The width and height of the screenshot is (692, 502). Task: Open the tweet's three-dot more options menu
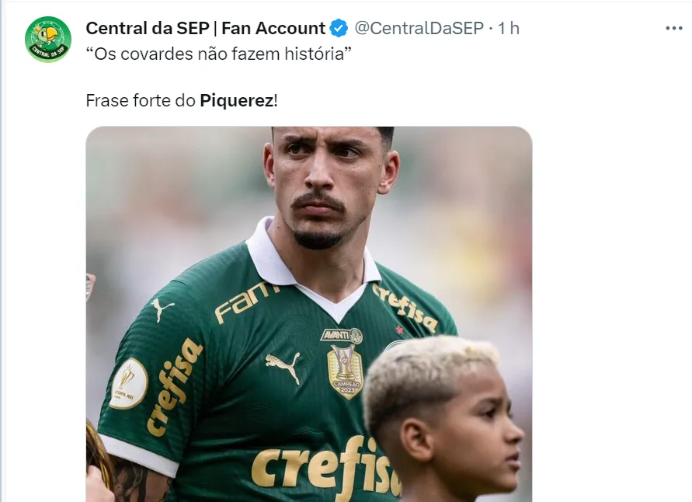[673, 29]
